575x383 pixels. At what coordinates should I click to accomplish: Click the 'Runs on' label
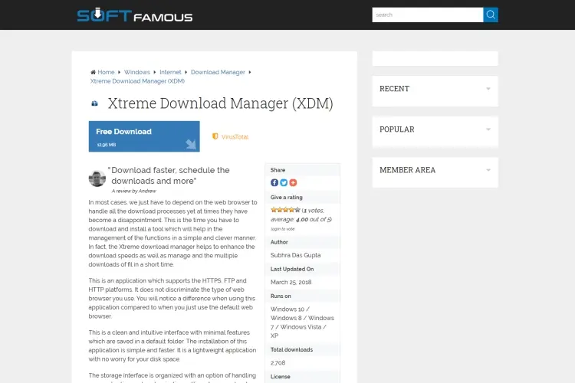coord(281,296)
